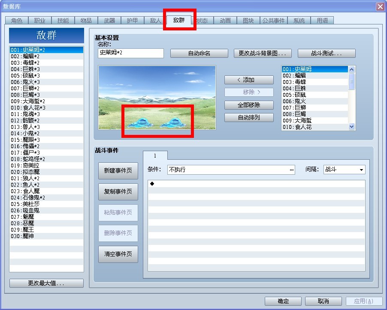Click the 自动命名 button
Screen dimensions: 387x310
click(x=199, y=53)
